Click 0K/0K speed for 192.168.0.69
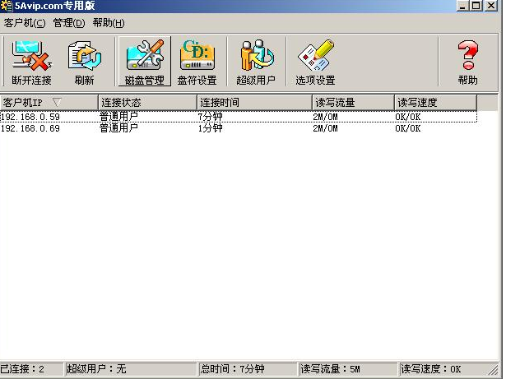The width and height of the screenshot is (506, 379). tap(408, 128)
